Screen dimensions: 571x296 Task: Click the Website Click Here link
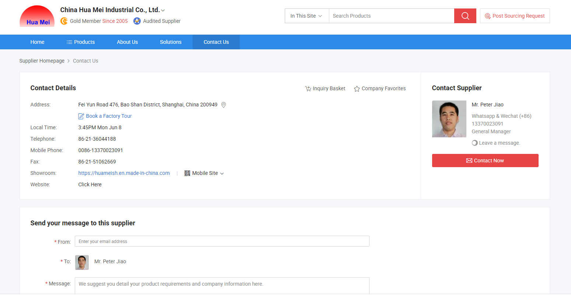tap(90, 184)
